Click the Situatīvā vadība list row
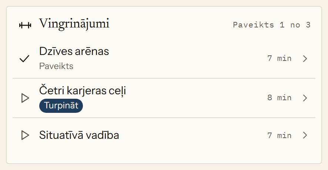The image size is (328, 170). click(164, 135)
